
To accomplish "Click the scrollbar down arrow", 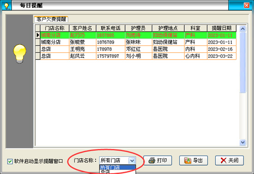I will tap(242, 143).
